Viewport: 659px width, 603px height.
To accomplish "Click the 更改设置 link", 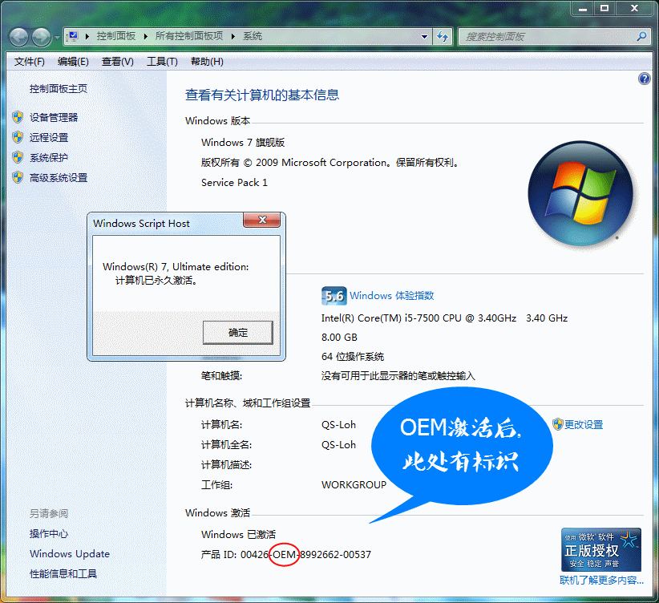I will click(585, 424).
